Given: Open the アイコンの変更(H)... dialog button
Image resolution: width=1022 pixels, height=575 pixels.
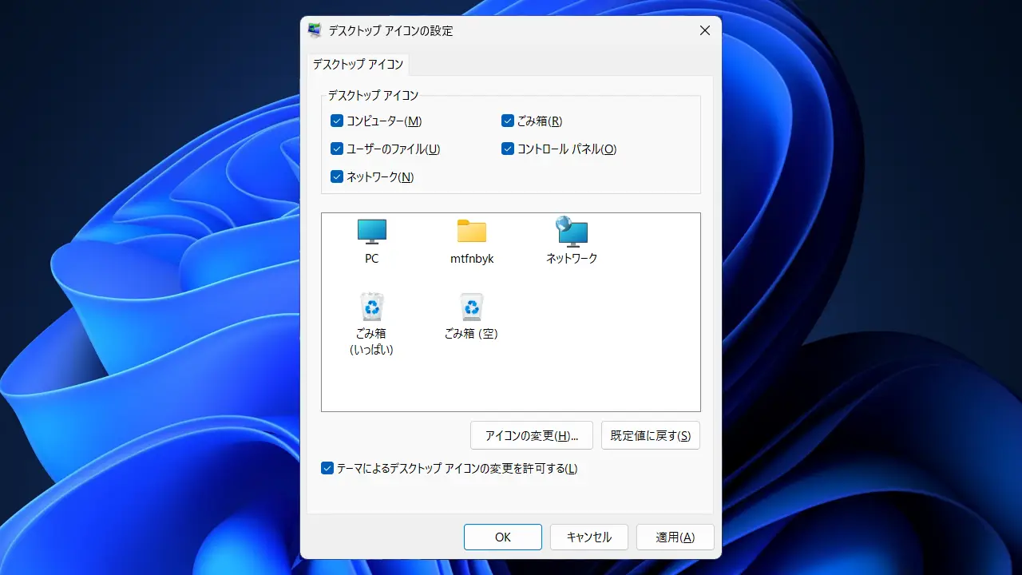Looking at the screenshot, I should click(x=532, y=436).
